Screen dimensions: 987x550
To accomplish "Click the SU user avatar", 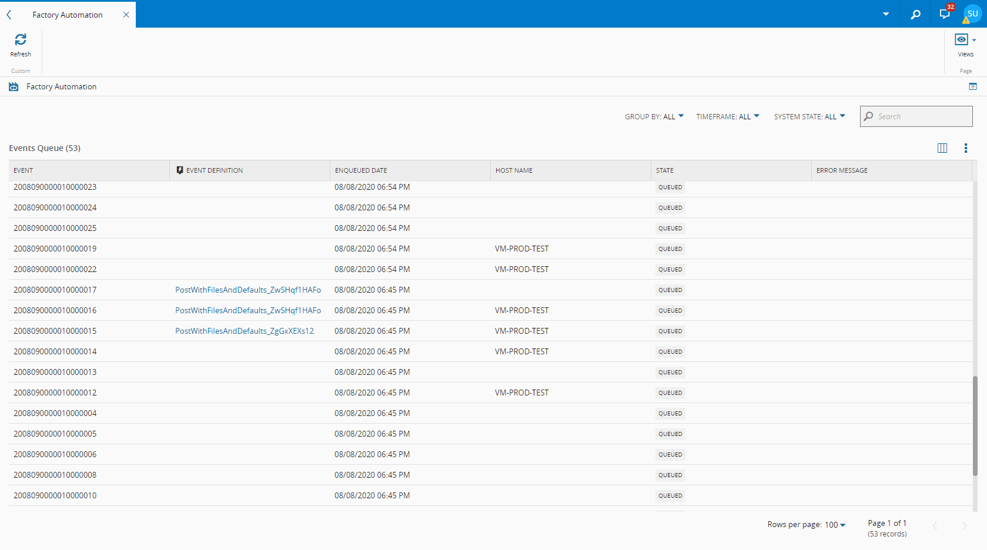I will pyautogui.click(x=972, y=14).
